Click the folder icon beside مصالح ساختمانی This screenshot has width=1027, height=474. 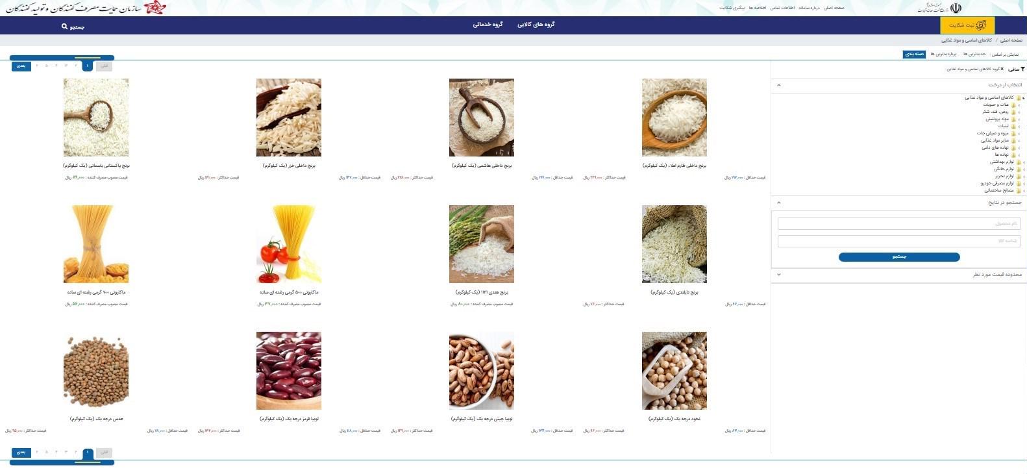1018,191
